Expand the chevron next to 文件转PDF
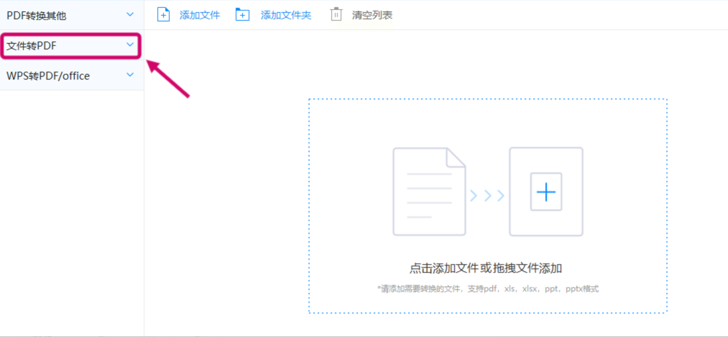This screenshot has height=337, width=728. tap(130, 45)
